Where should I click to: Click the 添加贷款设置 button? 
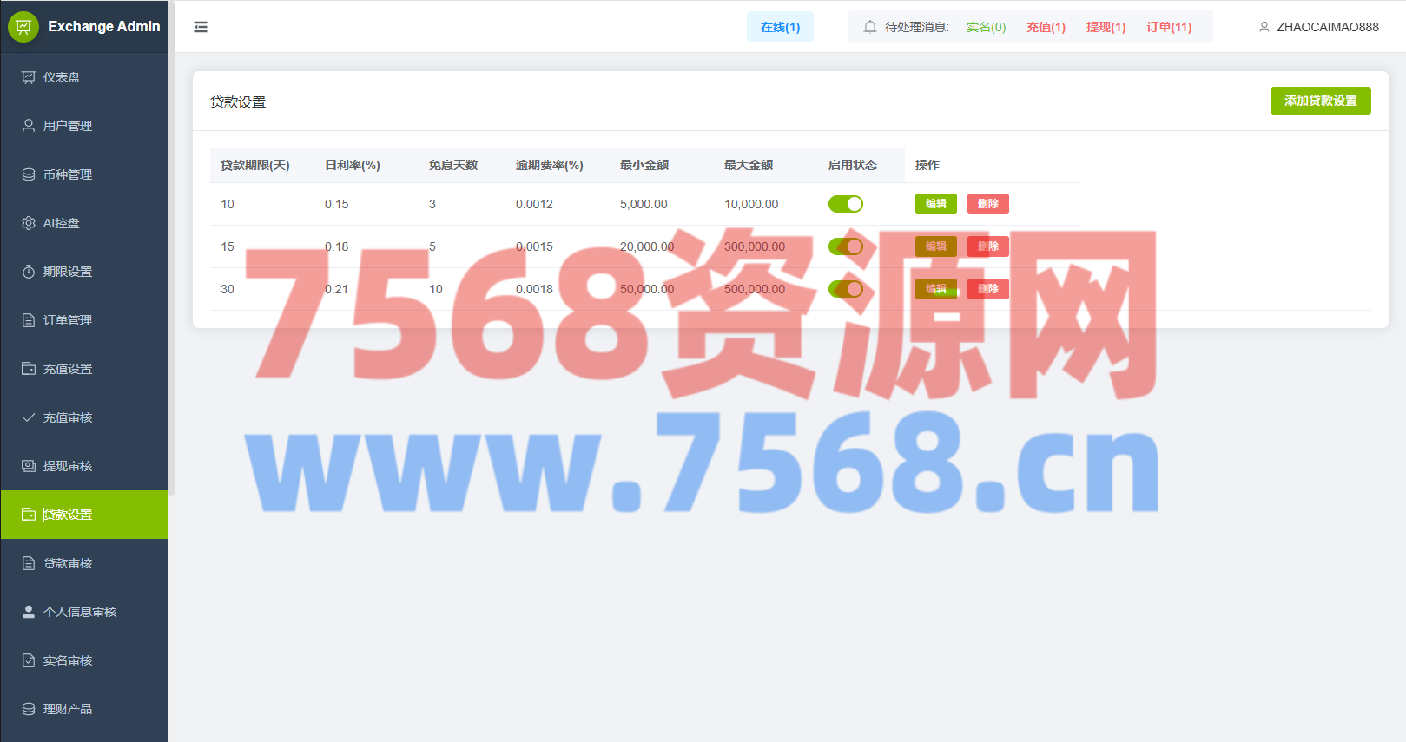tap(1320, 101)
